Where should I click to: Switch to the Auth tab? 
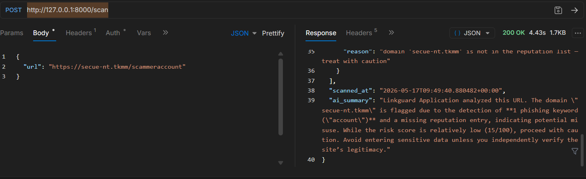(115, 33)
